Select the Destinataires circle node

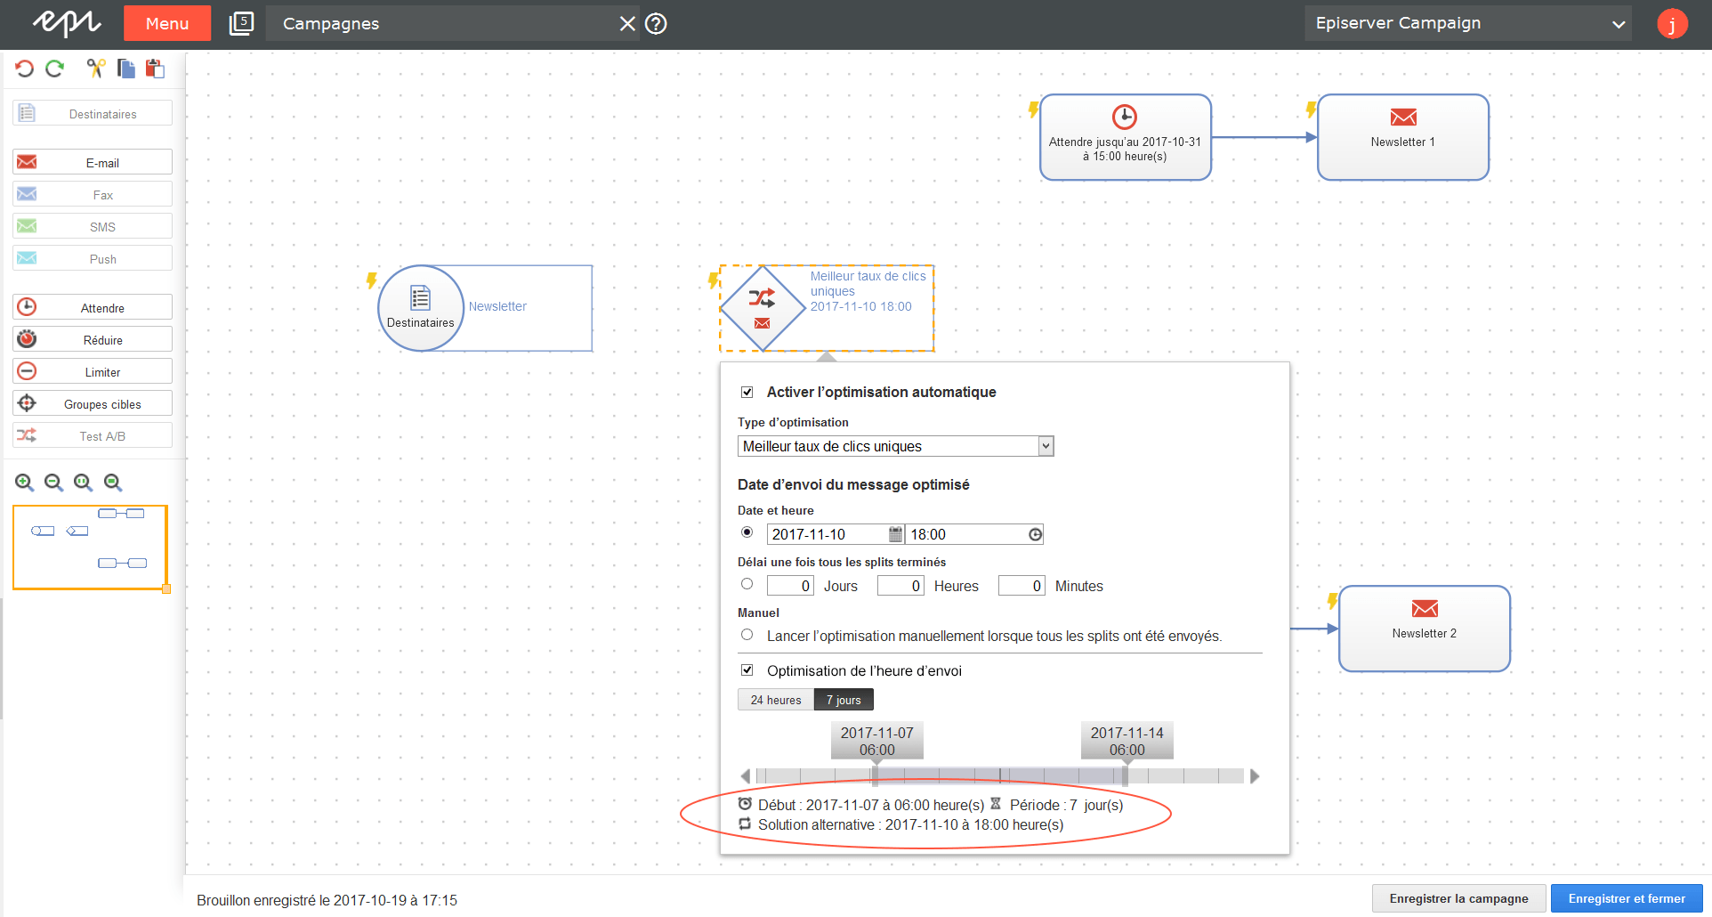(x=421, y=308)
